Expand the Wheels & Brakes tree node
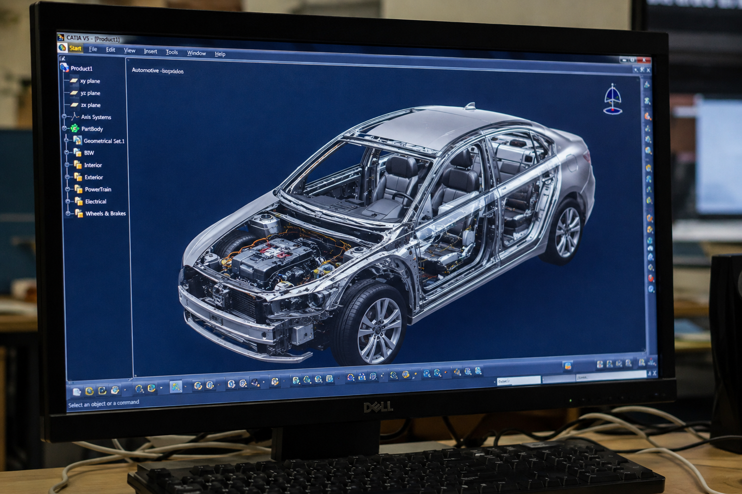Screen dimensions: 742x494 [x=69, y=213]
